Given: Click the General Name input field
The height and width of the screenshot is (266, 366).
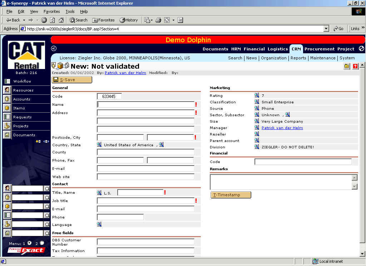Looking at the screenshot, I should pyautogui.click(x=146, y=105).
